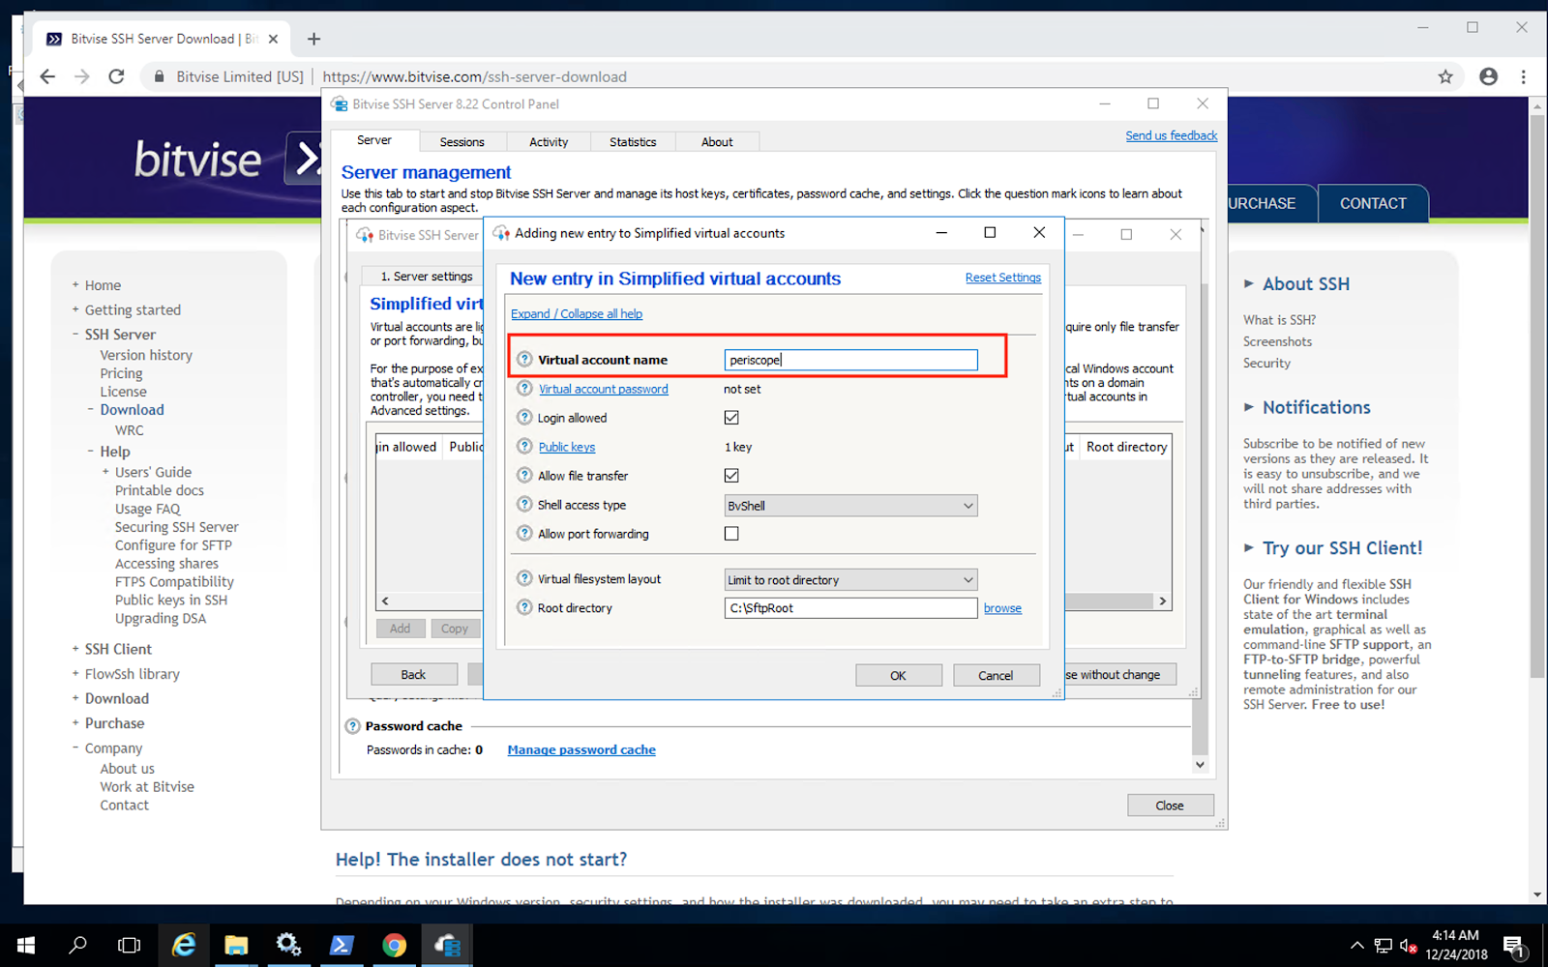Open Version history sidebar link
1548x967 pixels.
click(146, 355)
